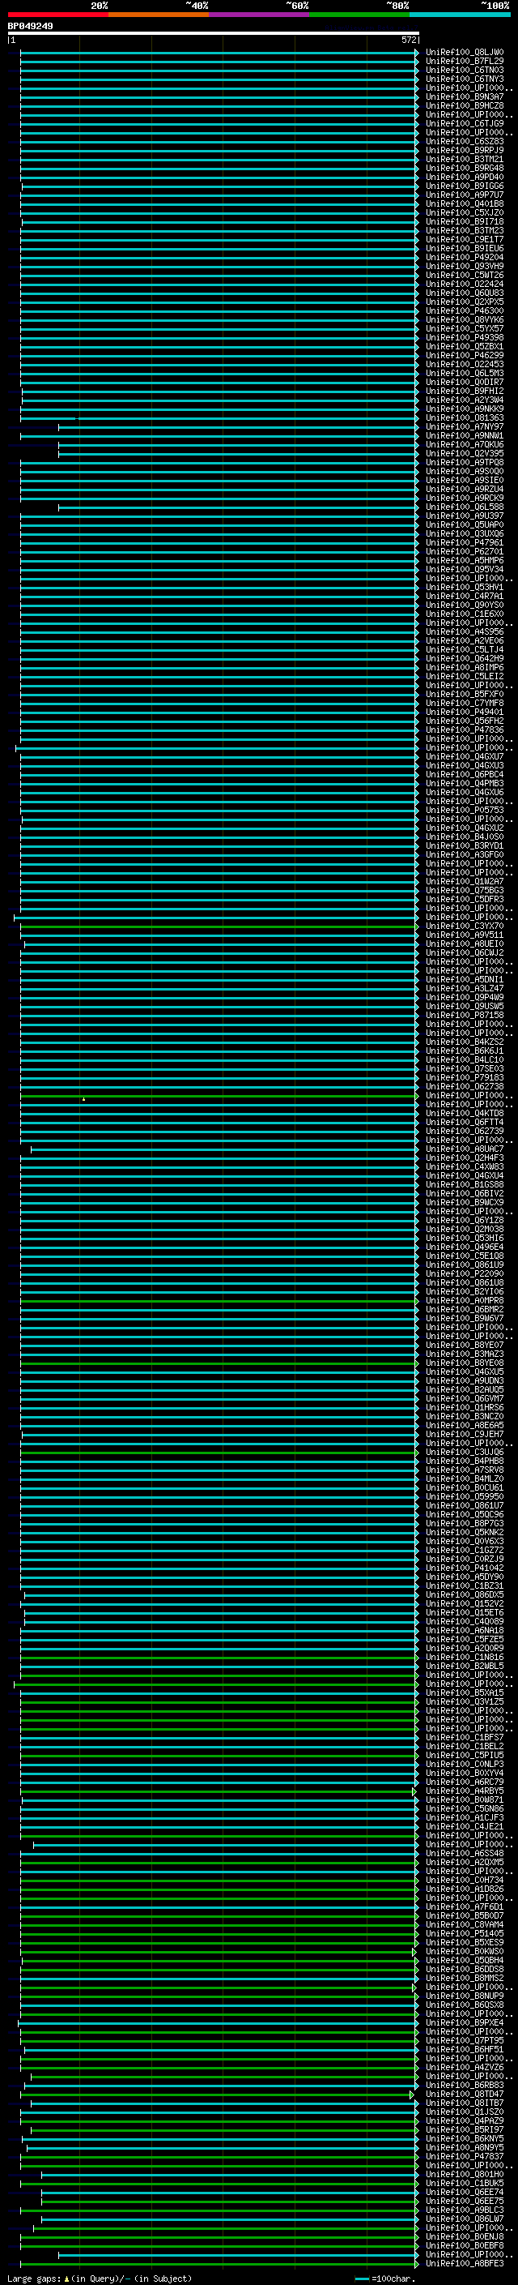Click green alignment bar of UniRef100_A0MPR8

pyautogui.click(x=218, y=1300)
